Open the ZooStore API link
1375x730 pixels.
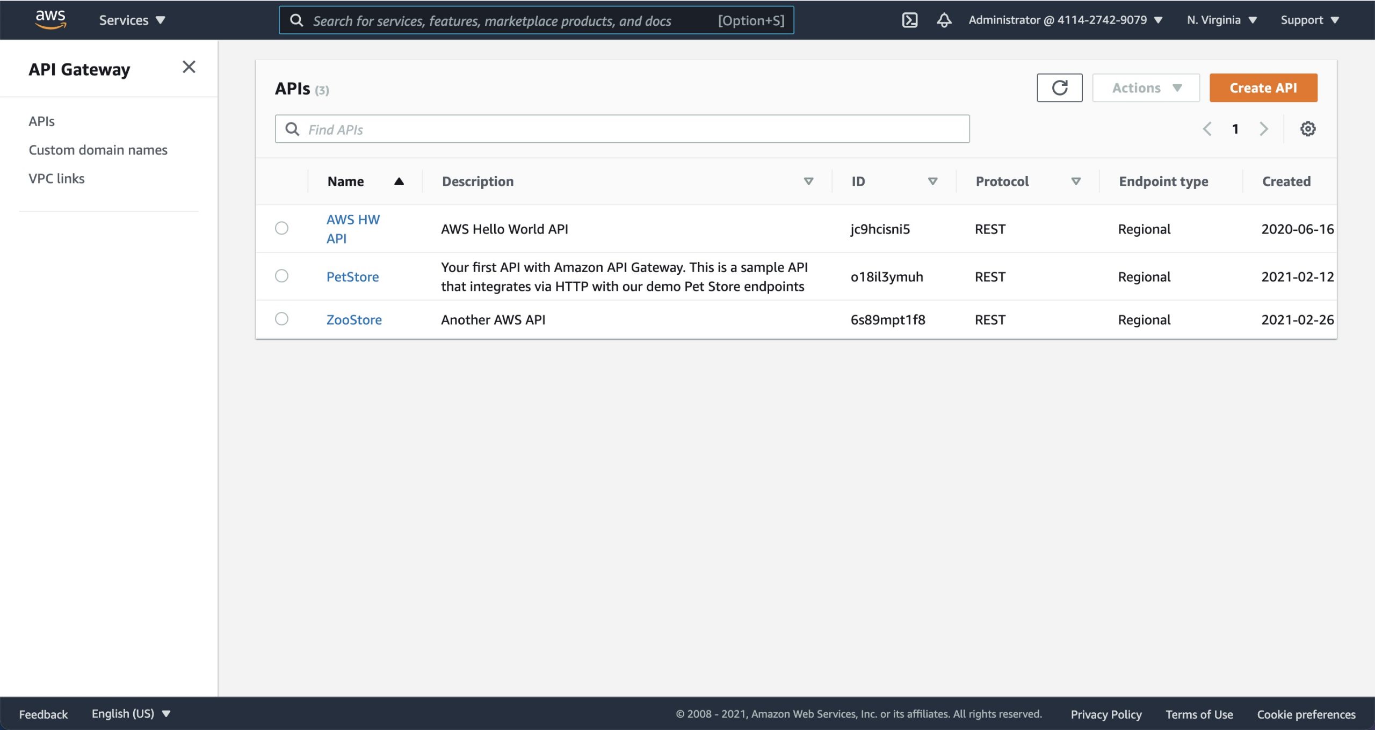coord(354,319)
